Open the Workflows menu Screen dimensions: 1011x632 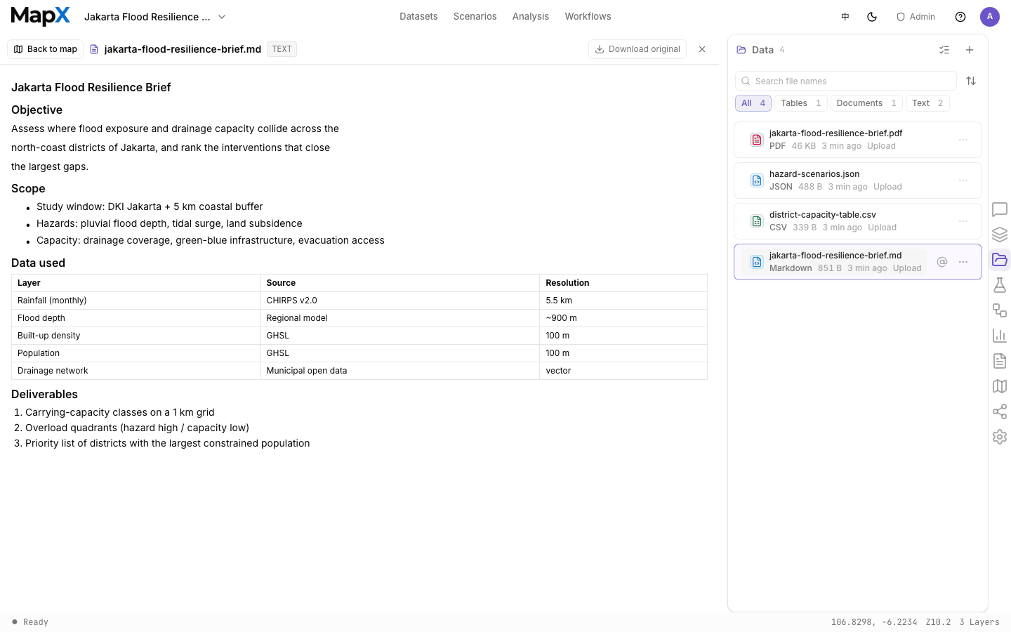(588, 16)
